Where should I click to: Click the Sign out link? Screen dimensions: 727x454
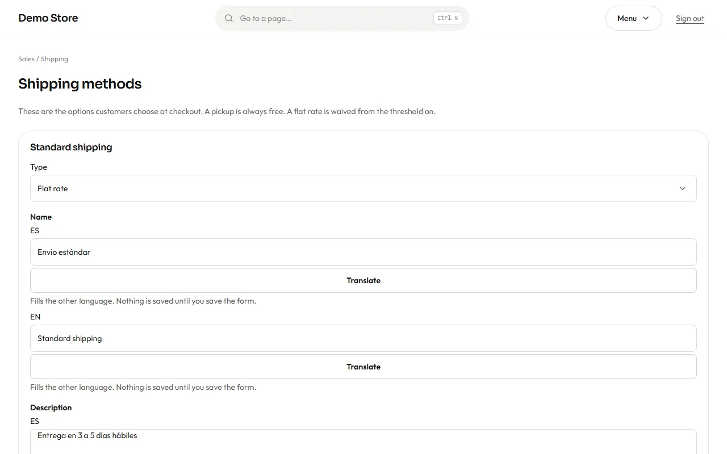click(x=690, y=18)
